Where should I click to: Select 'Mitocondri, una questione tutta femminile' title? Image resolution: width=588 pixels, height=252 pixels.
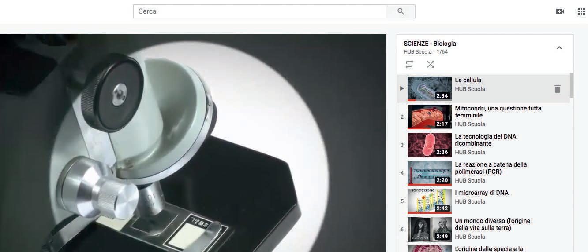tap(498, 112)
